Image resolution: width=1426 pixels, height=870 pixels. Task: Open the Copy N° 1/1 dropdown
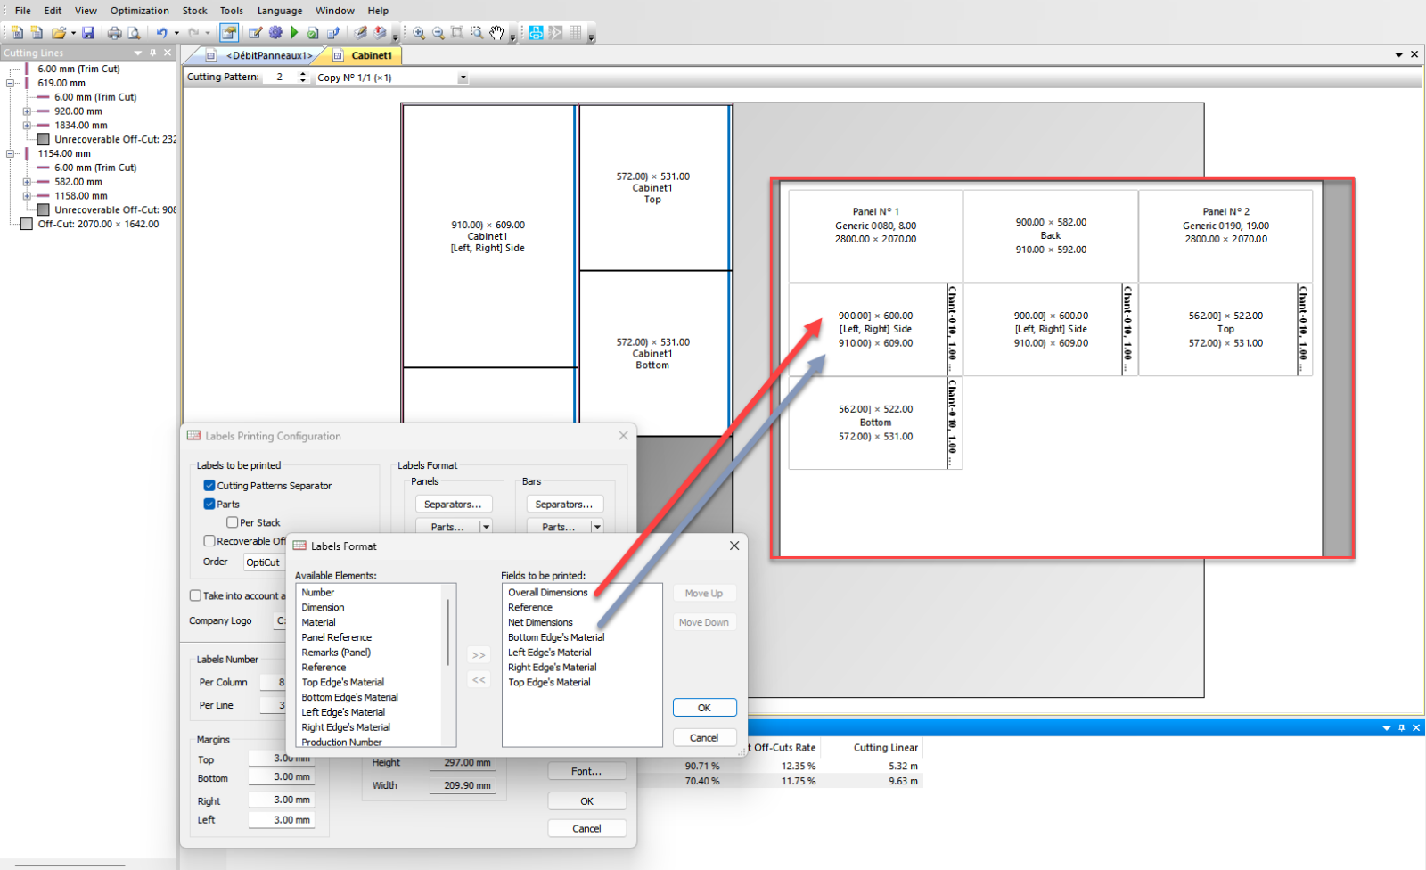(463, 78)
